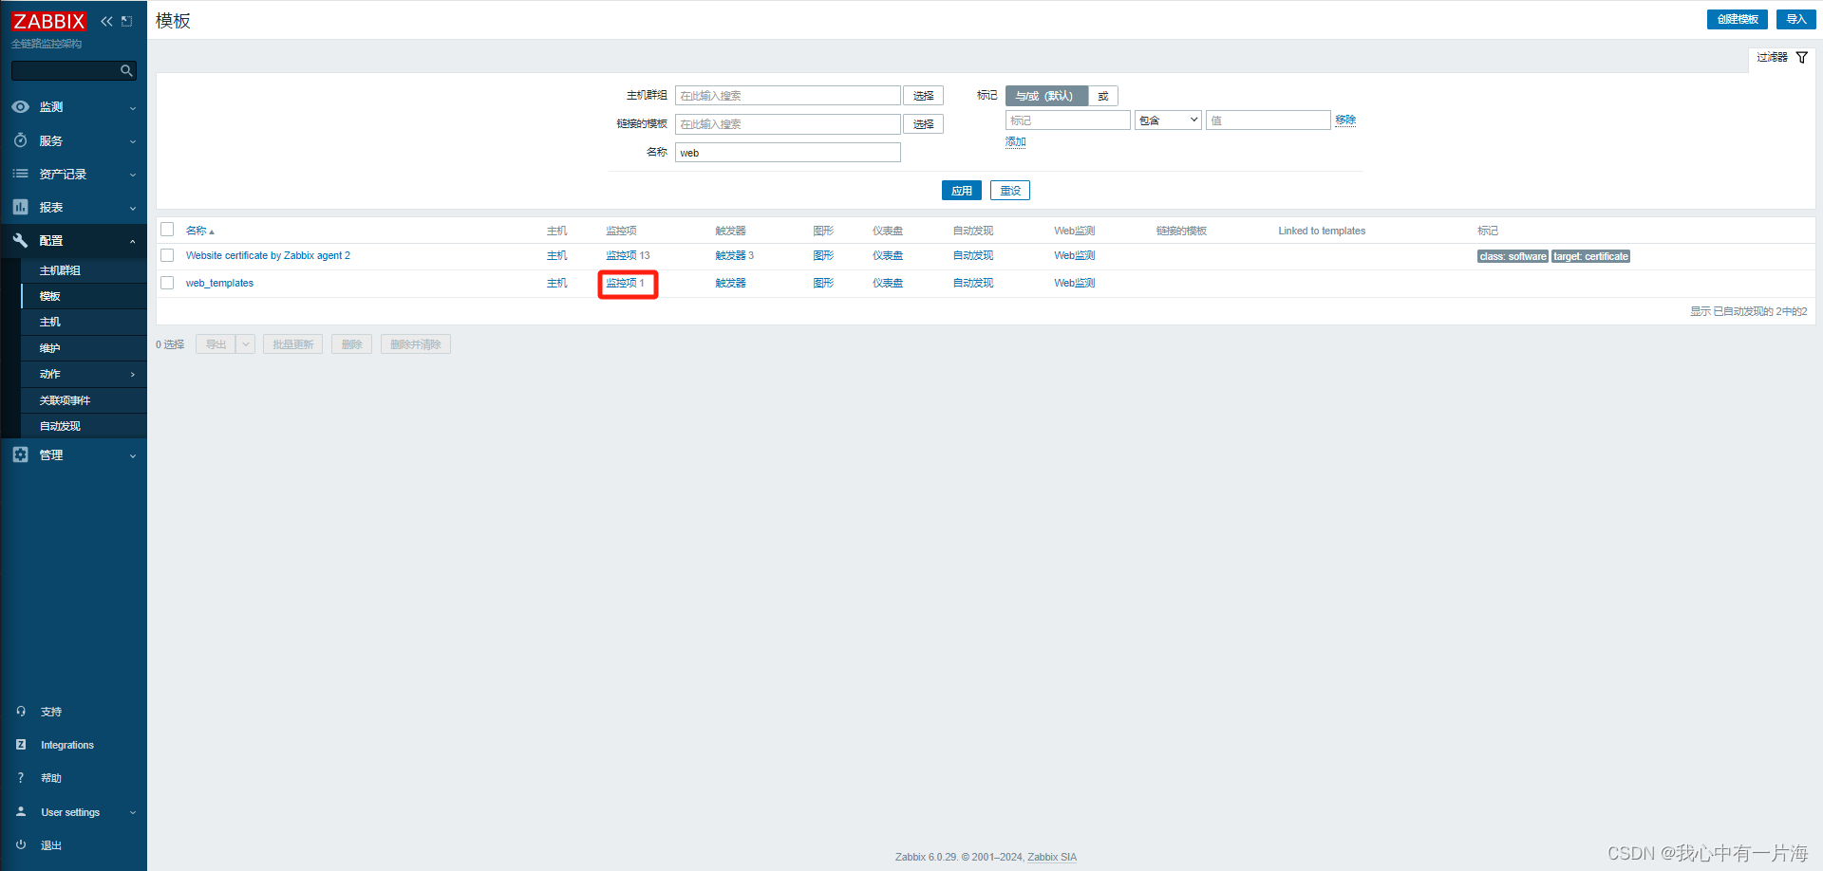Click the 添加 tag link
Screen dimensions: 1823x871
click(1016, 142)
